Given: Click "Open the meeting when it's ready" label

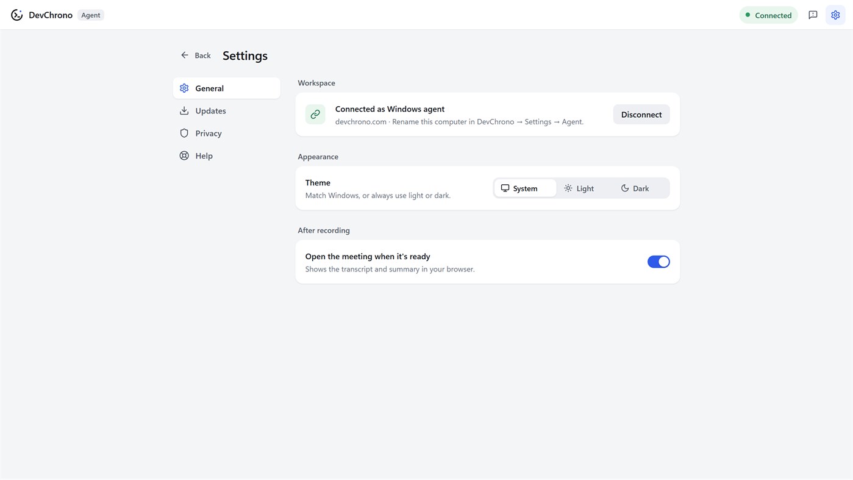Looking at the screenshot, I should coord(368,256).
